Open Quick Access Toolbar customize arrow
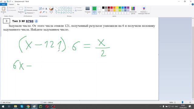 [x=12, y=2]
